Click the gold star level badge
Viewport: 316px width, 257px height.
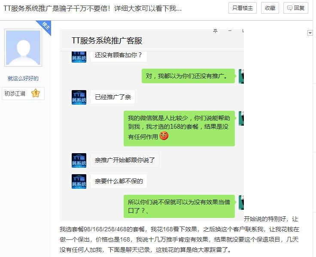tap(36, 93)
